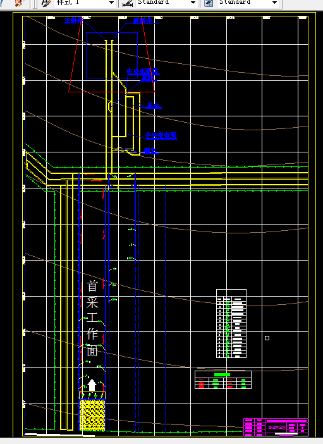Select the vertical 首采工作面 text
The width and height of the screenshot is (323, 444).
pyautogui.click(x=92, y=318)
